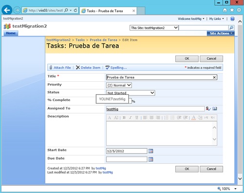Open highlight color picker in Description toolbar
Viewport: 244px width, 193px height.
pyautogui.click(x=200, y=118)
